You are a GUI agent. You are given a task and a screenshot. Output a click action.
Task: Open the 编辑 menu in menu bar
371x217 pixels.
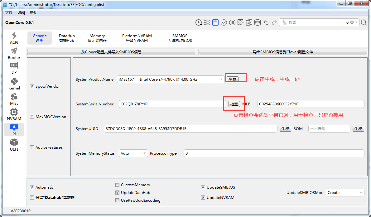coord(21,13)
